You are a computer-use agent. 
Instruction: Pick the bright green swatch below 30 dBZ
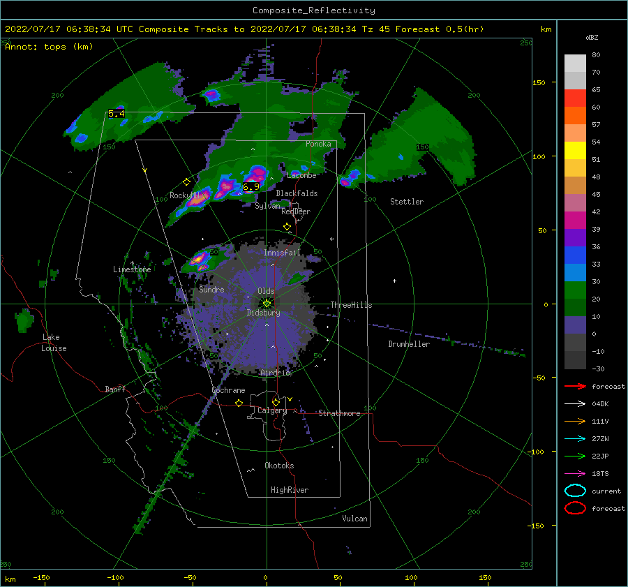tap(575, 290)
